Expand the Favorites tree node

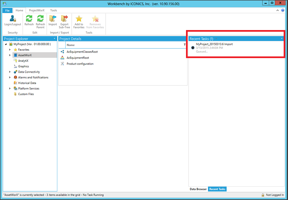[10, 50]
